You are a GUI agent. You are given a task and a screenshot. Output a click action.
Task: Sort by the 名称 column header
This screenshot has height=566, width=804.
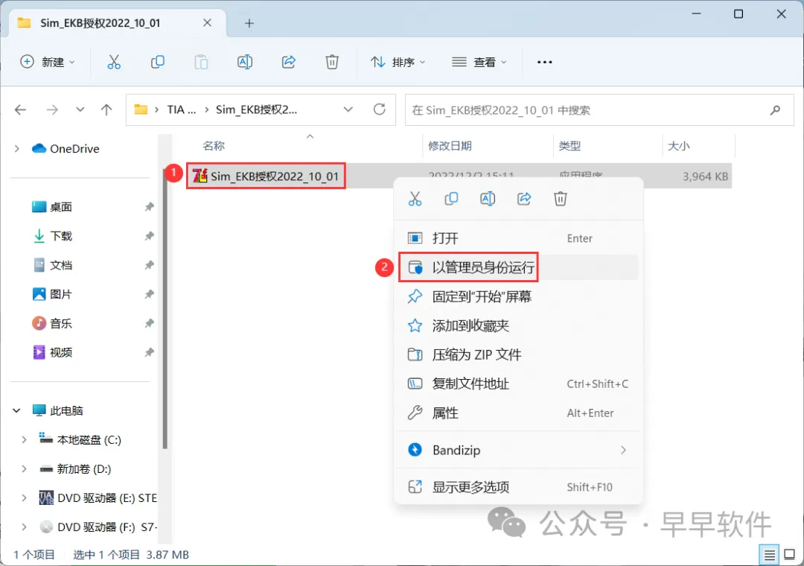[x=214, y=146]
